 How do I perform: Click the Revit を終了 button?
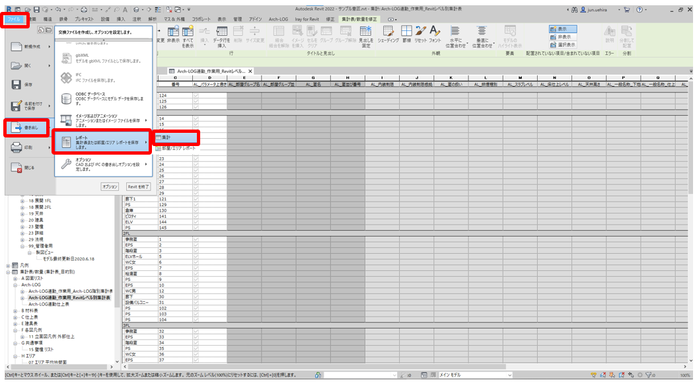click(x=138, y=187)
